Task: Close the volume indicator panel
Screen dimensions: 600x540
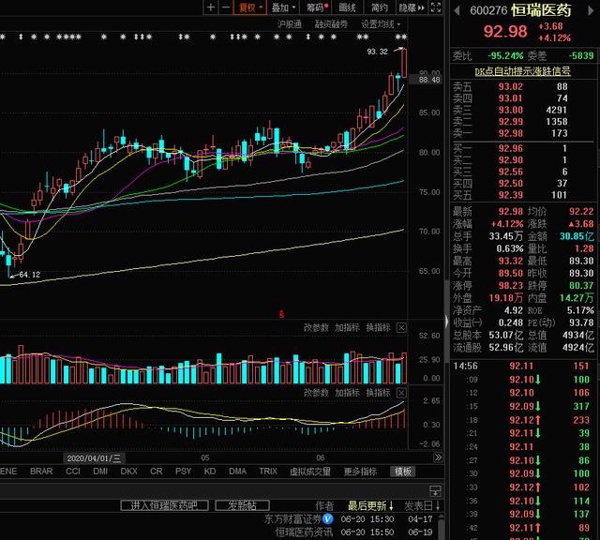Action: [x=401, y=327]
